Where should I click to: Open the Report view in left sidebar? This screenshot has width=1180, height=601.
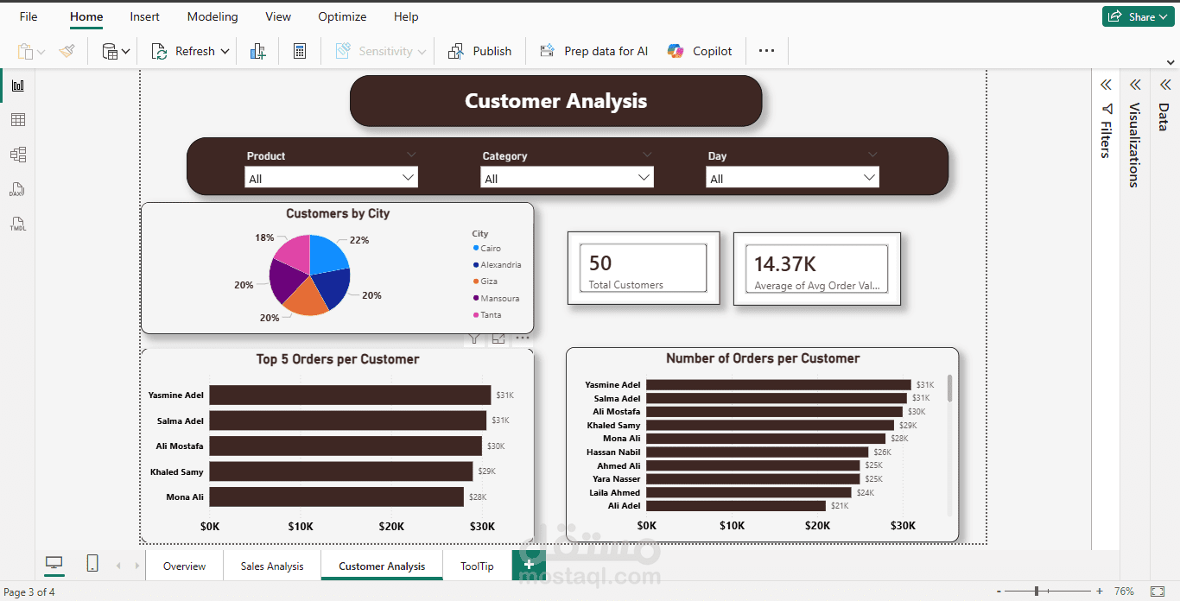17,85
